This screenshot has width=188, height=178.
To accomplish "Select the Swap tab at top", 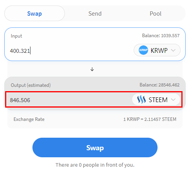I will 34,13.
